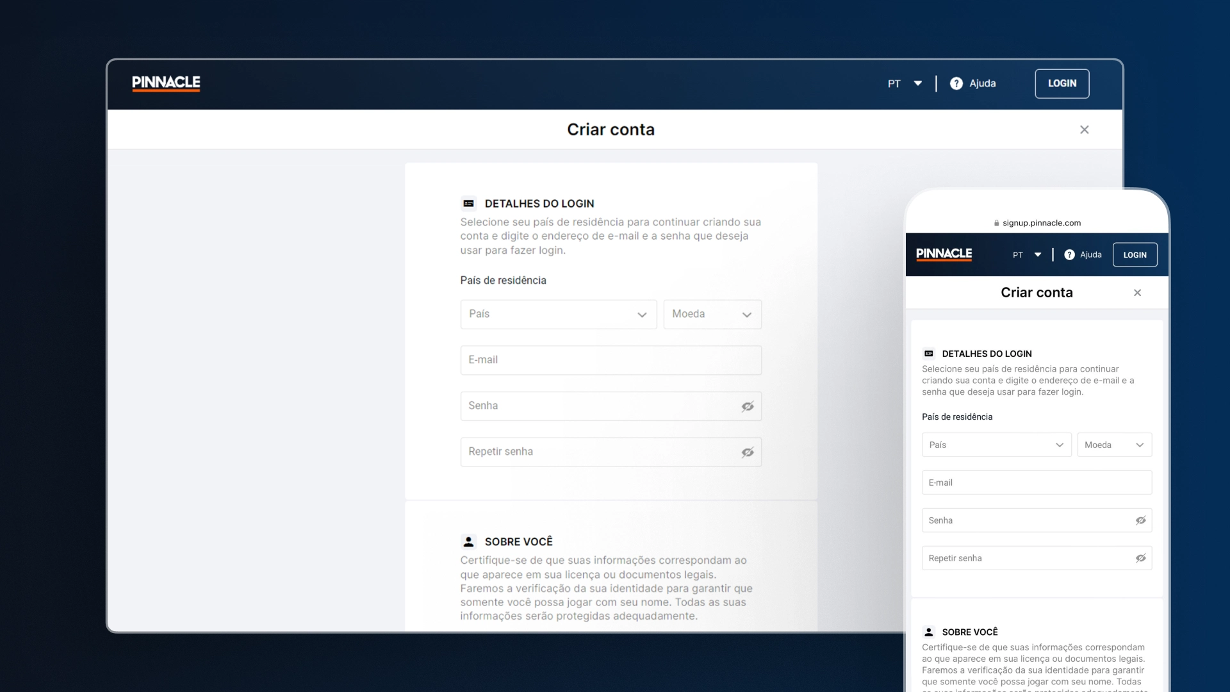Viewport: 1230px width, 692px height.
Task: Click the LOGIN button in mobile header
Action: (1135, 254)
